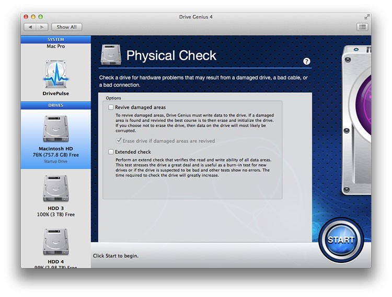
Task: Click the yellow minimize window button
Action: pyautogui.click(x=33, y=17)
